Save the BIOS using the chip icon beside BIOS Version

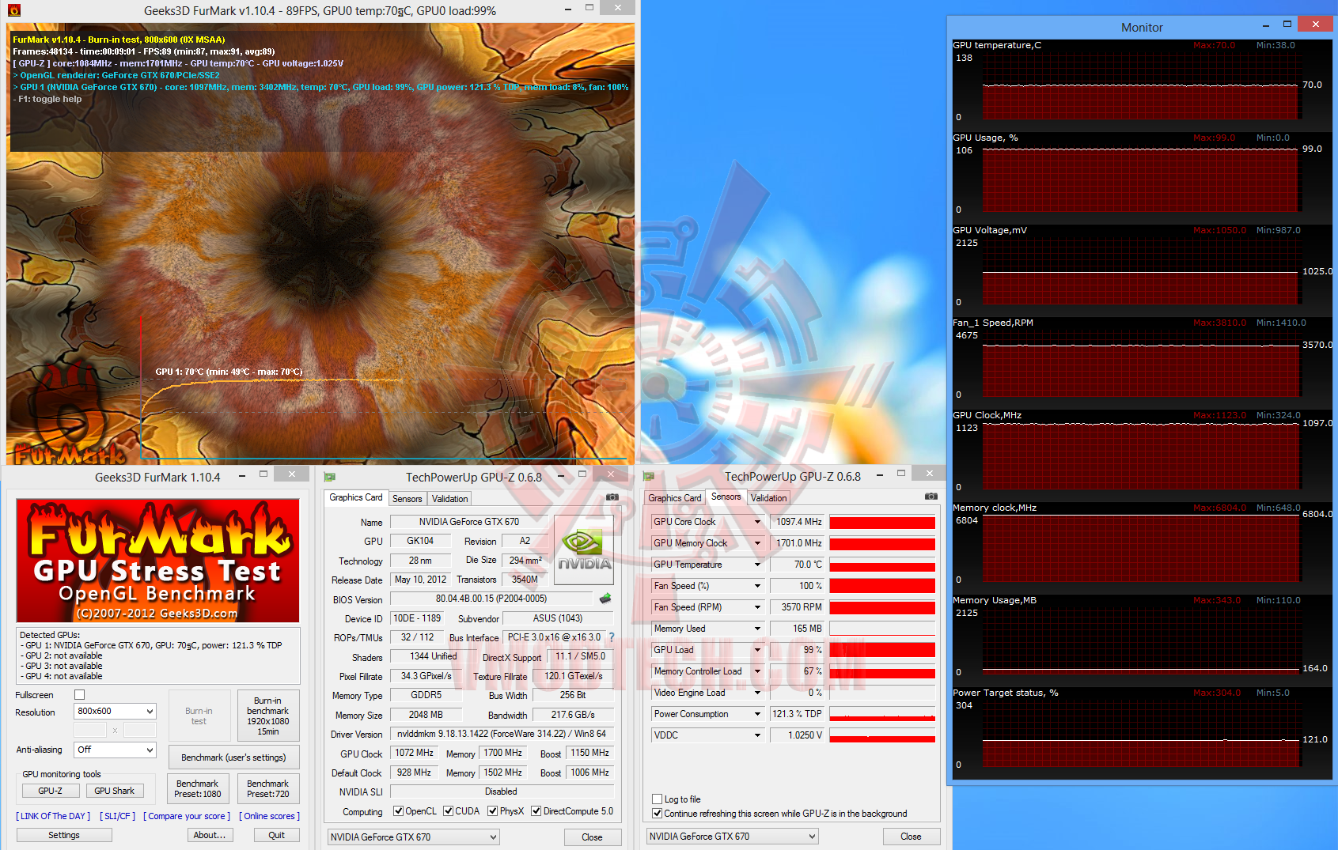(x=605, y=599)
